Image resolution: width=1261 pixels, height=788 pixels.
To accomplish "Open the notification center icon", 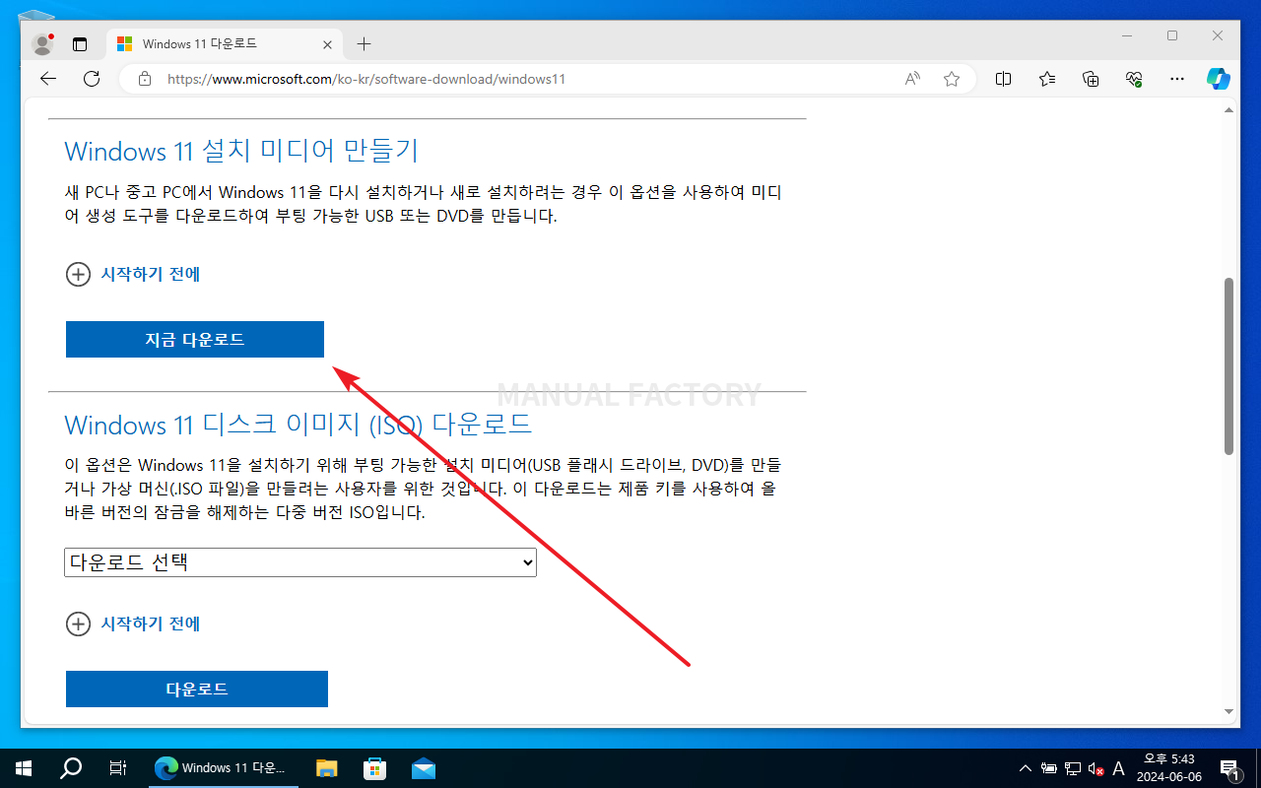I will [1230, 768].
